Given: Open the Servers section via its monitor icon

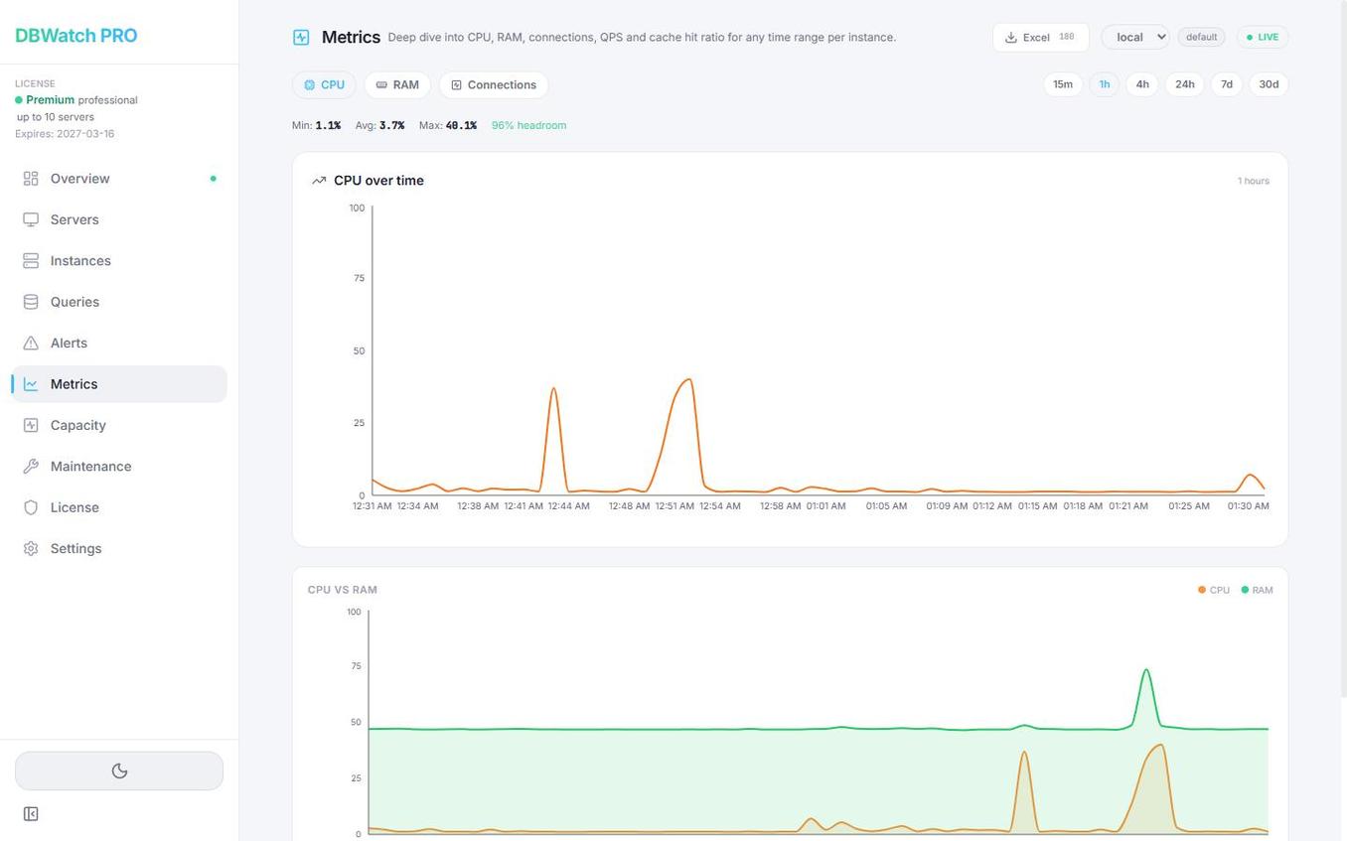Looking at the screenshot, I should [32, 219].
